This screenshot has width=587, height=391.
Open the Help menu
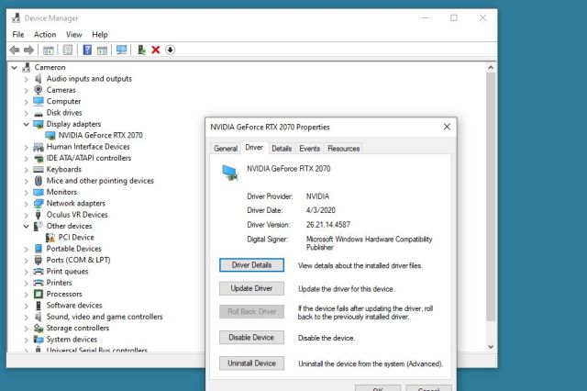[x=100, y=35]
